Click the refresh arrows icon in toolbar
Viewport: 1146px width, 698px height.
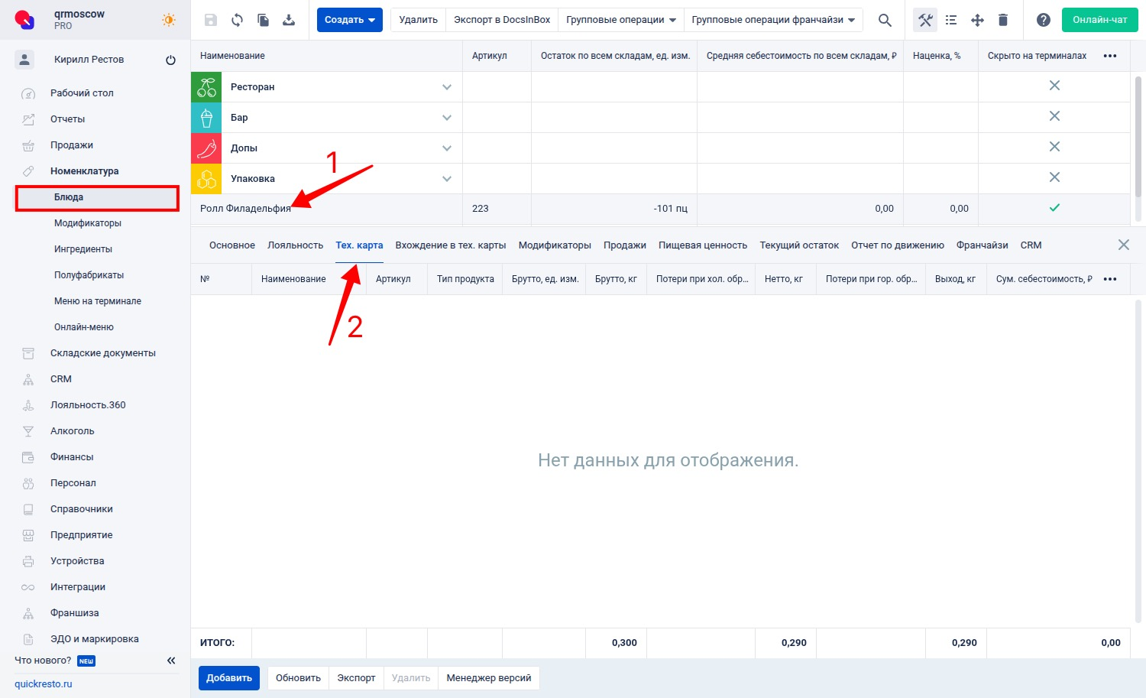click(x=237, y=20)
